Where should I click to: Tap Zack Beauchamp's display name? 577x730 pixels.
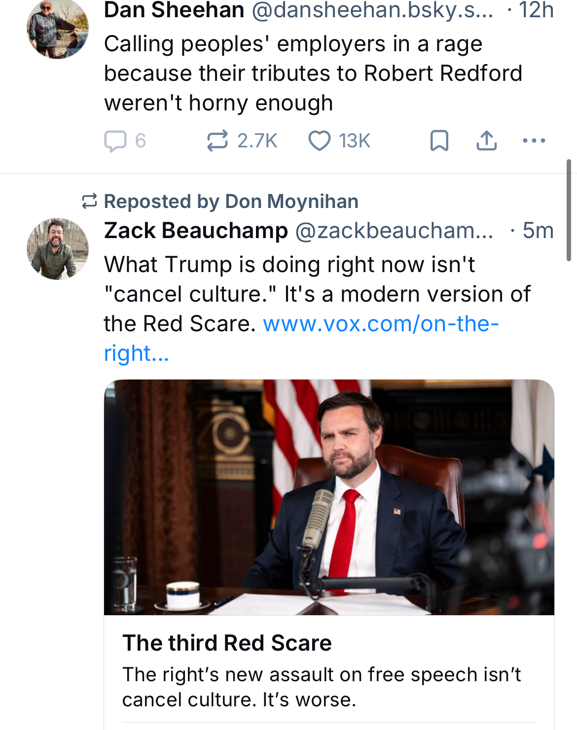coord(196,231)
